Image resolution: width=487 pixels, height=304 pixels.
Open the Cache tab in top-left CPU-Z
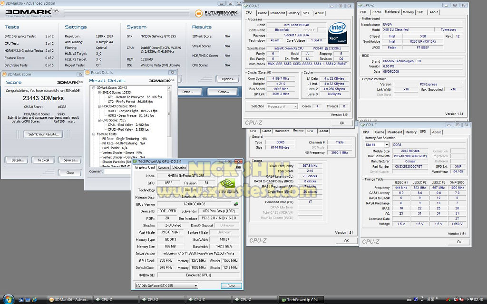(x=263, y=13)
